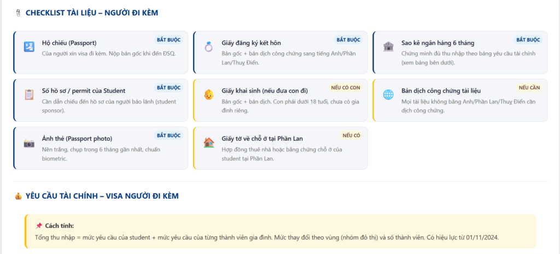Click BẮT BUỘC badge on Hộ chiếu card
The width and height of the screenshot is (560, 254).
[168, 39]
